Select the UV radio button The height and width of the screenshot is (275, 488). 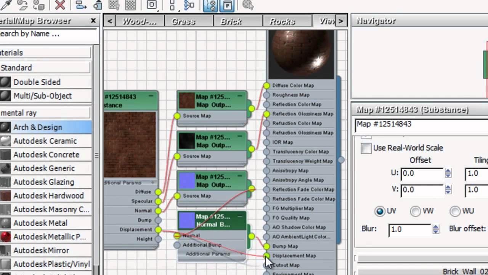(x=380, y=211)
